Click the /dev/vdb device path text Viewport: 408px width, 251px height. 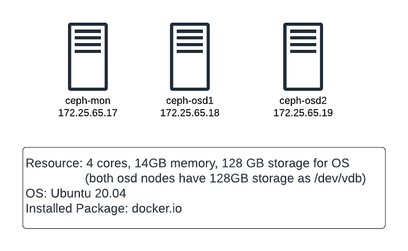coord(338,178)
